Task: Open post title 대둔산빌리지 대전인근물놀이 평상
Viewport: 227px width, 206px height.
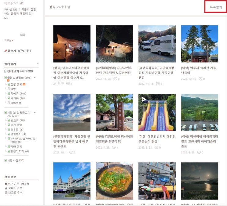Action: point(157,139)
